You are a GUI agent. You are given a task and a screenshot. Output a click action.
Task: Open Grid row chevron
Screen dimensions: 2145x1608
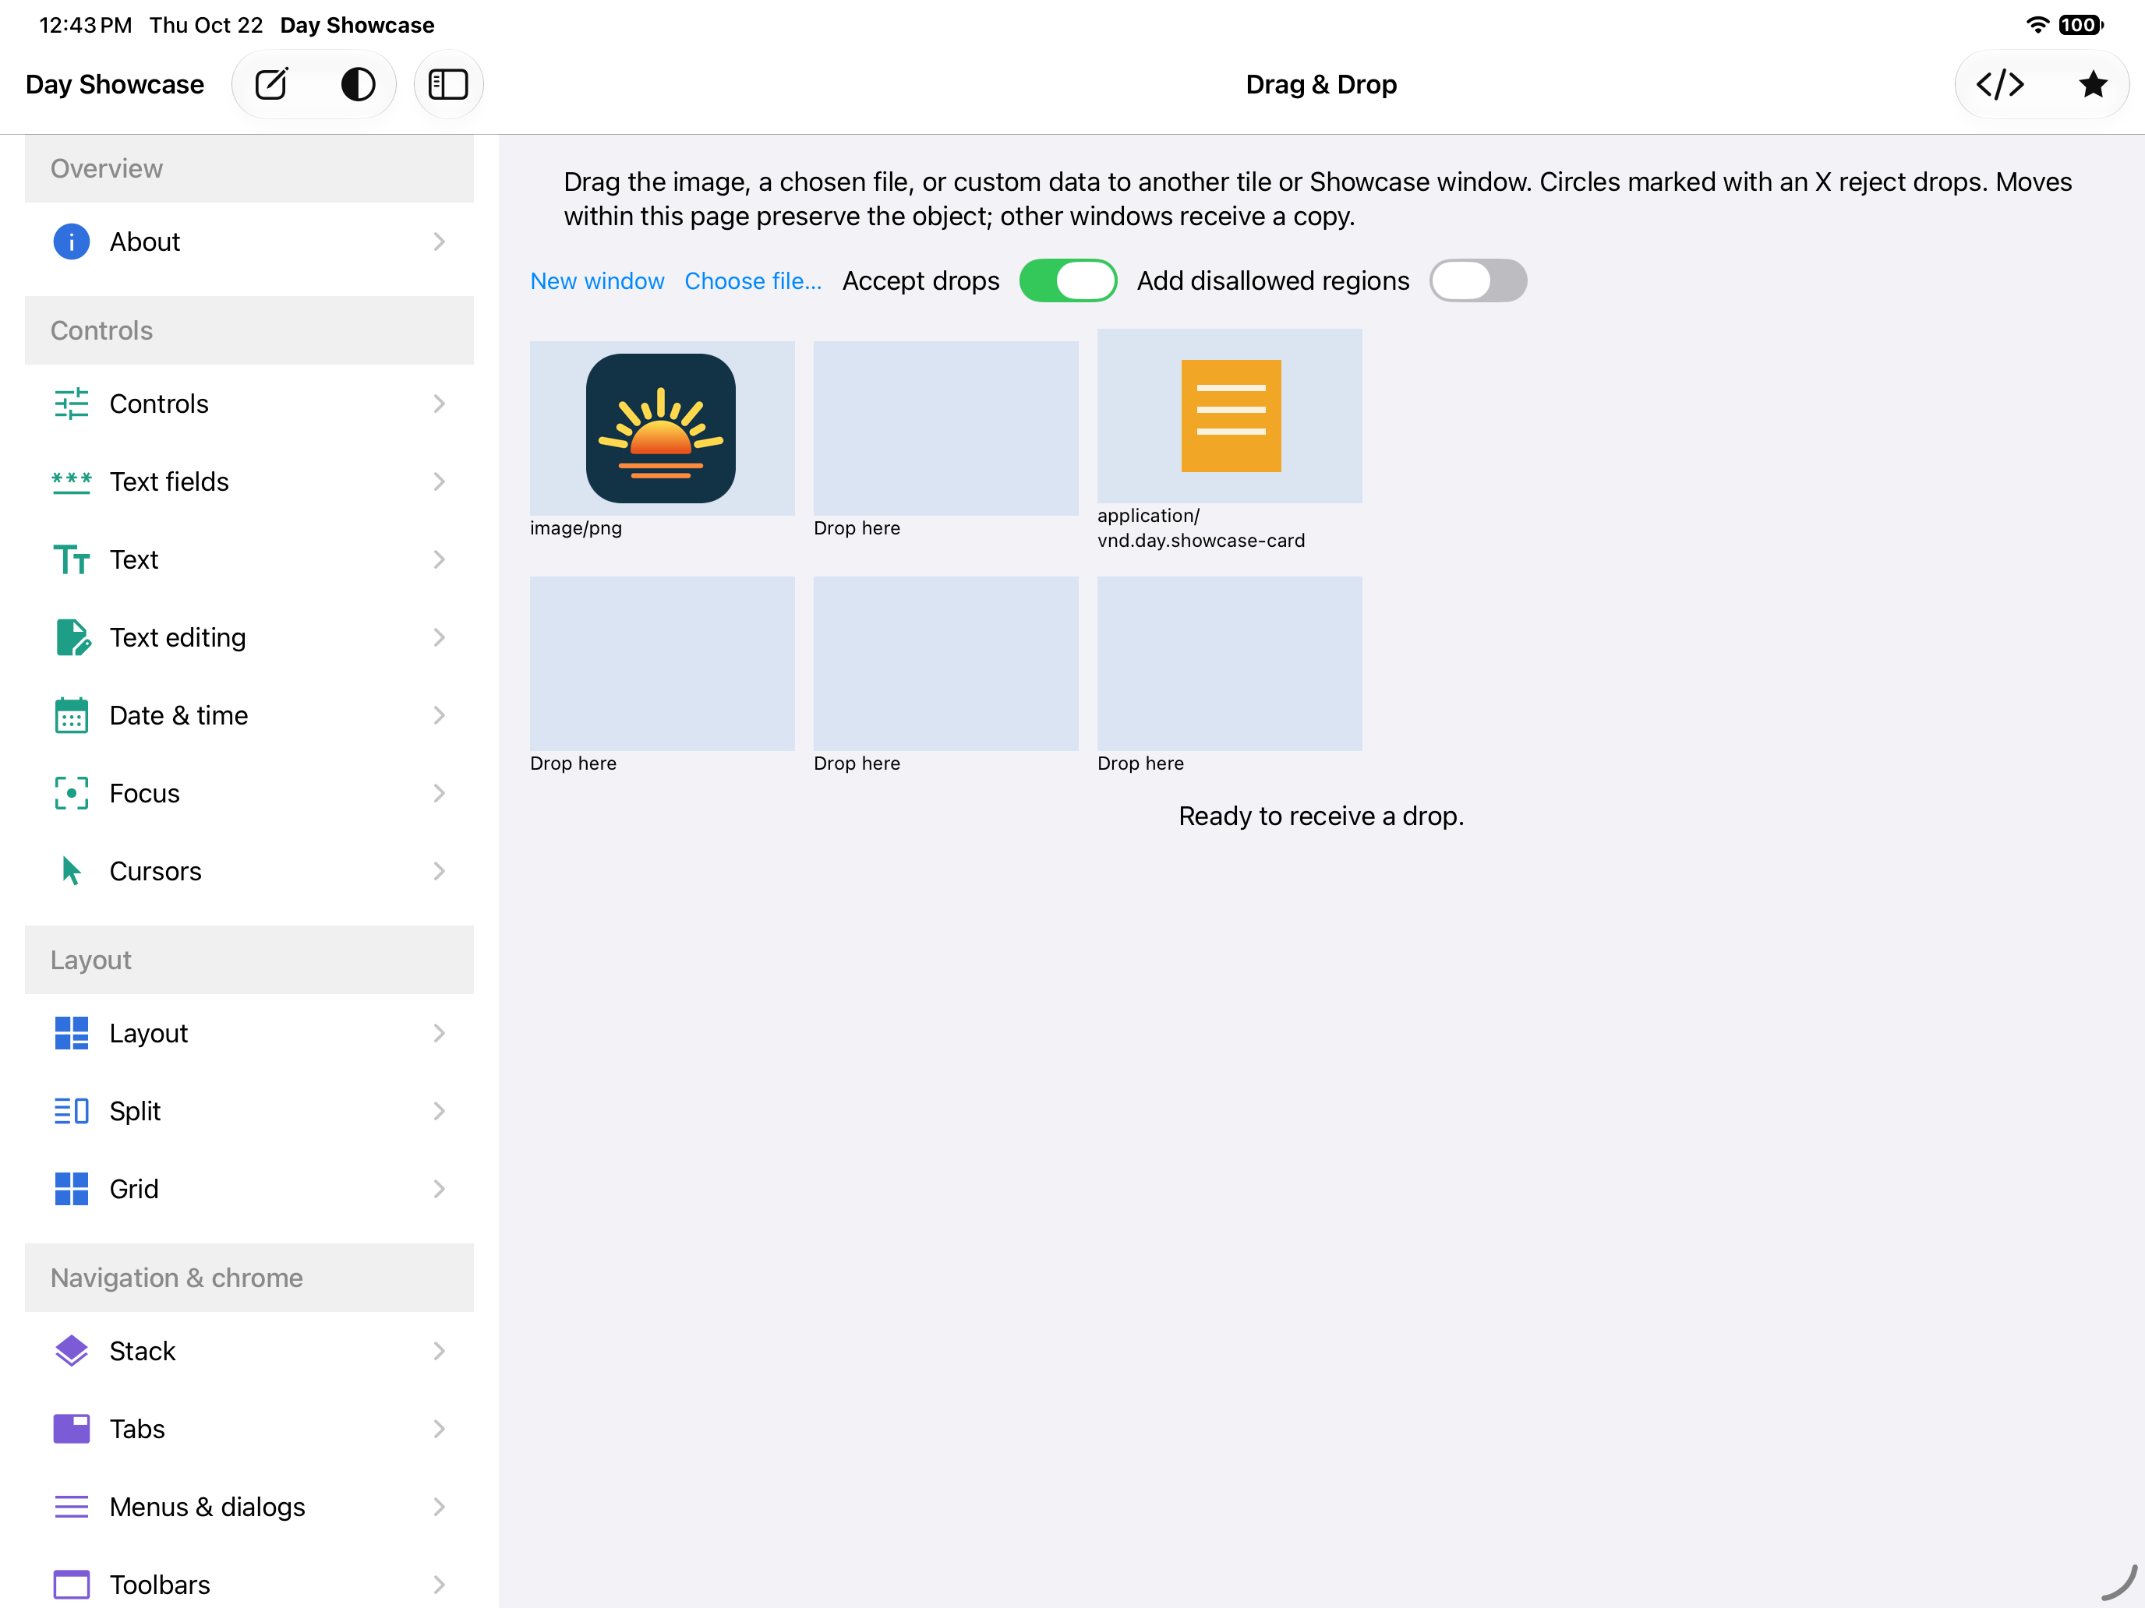click(440, 1188)
